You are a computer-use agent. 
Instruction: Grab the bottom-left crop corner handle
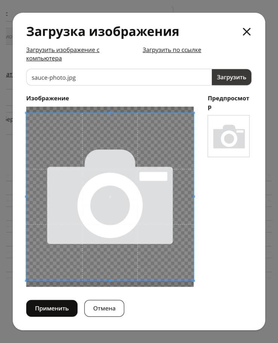point(26,280)
